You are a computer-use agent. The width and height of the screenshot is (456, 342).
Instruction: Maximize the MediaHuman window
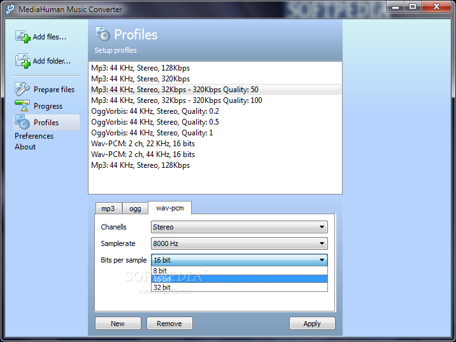click(x=413, y=6)
